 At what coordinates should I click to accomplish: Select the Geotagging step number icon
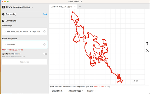click(3, 21)
